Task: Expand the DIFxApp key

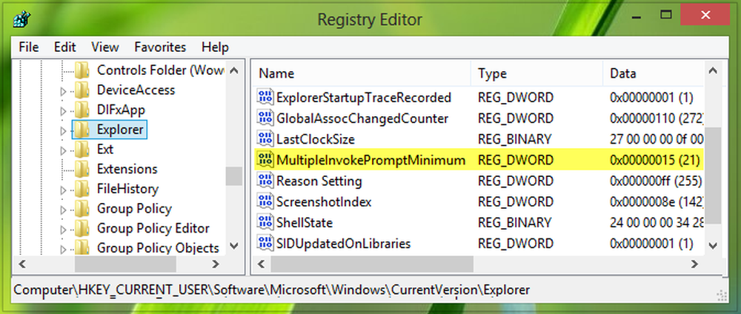Action: pos(63,111)
